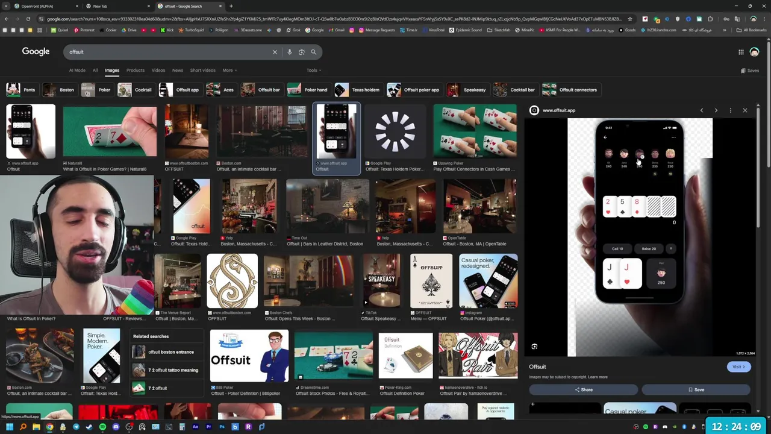Open File Explorer from taskbar
The width and height of the screenshot is (771, 434).
coord(36,427)
